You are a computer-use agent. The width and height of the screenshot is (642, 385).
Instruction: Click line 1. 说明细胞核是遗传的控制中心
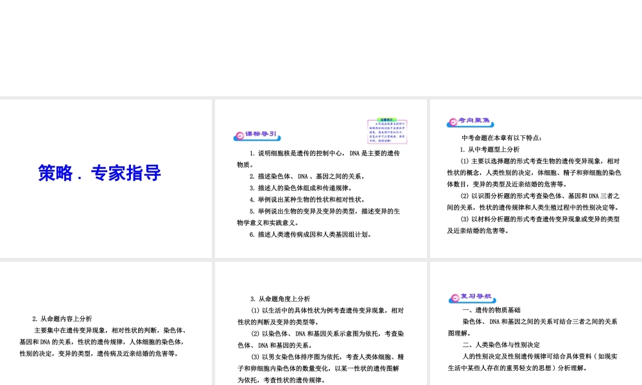point(318,158)
